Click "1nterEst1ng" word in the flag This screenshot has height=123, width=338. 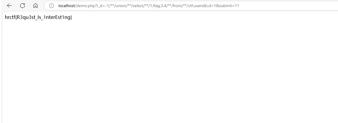(57, 17)
